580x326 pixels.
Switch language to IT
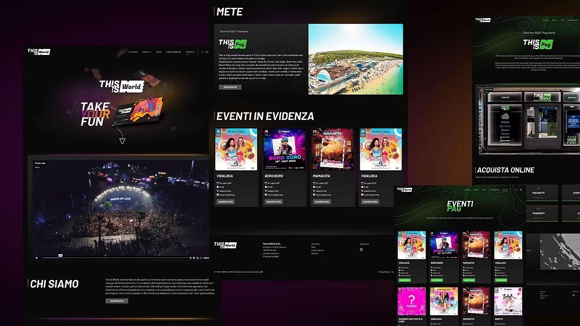202,52
